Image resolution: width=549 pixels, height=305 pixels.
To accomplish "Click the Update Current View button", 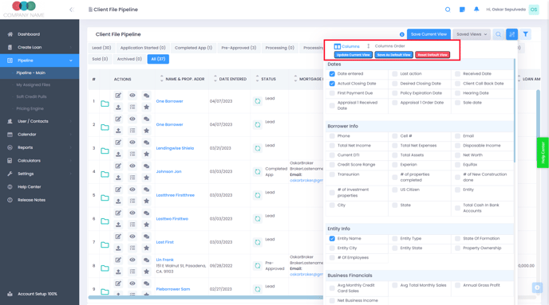I will pyautogui.click(x=353, y=55).
